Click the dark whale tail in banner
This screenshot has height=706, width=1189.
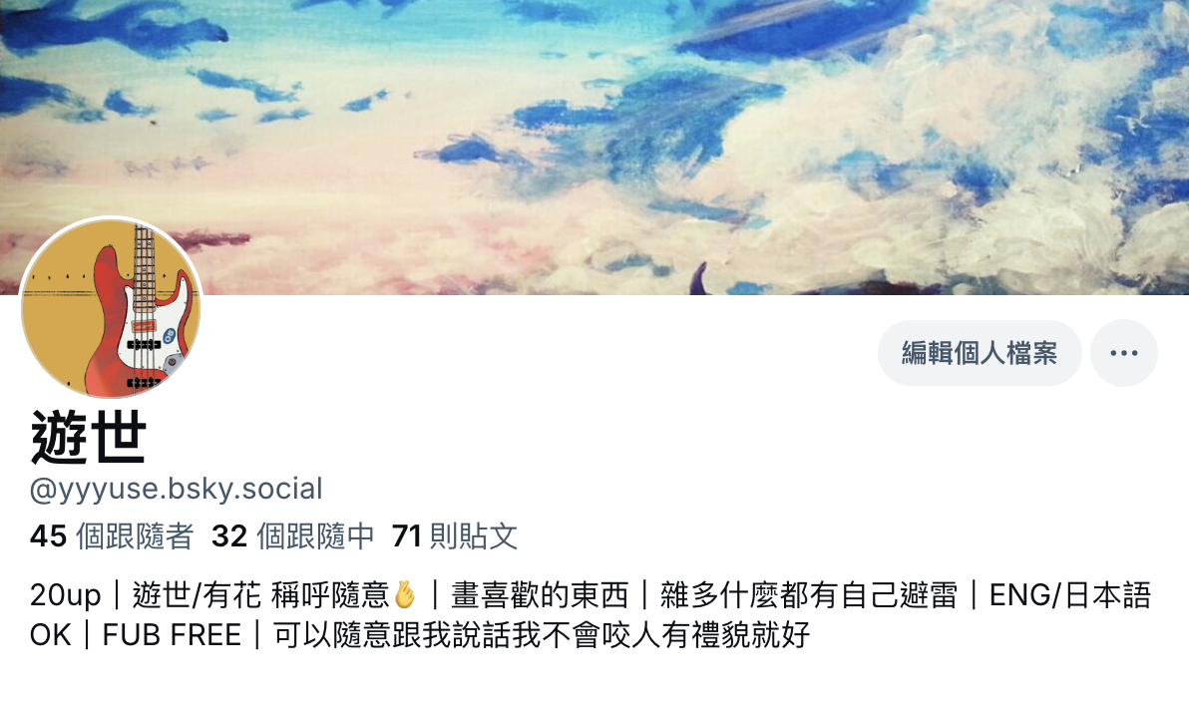point(699,278)
